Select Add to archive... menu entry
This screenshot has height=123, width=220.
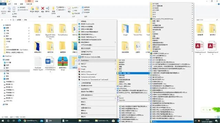[x=97, y=72]
